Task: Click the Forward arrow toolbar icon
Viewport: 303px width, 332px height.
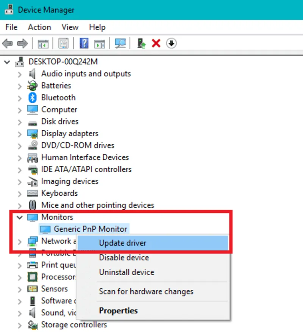Action: [22, 44]
